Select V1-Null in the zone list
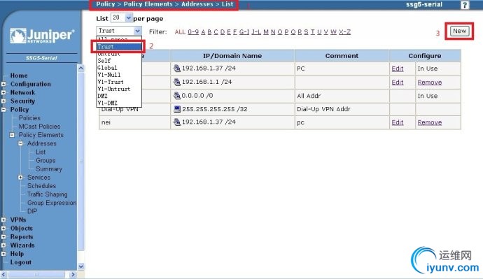This screenshot has width=483, height=279. pos(119,75)
